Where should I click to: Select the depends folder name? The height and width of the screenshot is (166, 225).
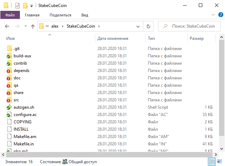tap(21, 71)
